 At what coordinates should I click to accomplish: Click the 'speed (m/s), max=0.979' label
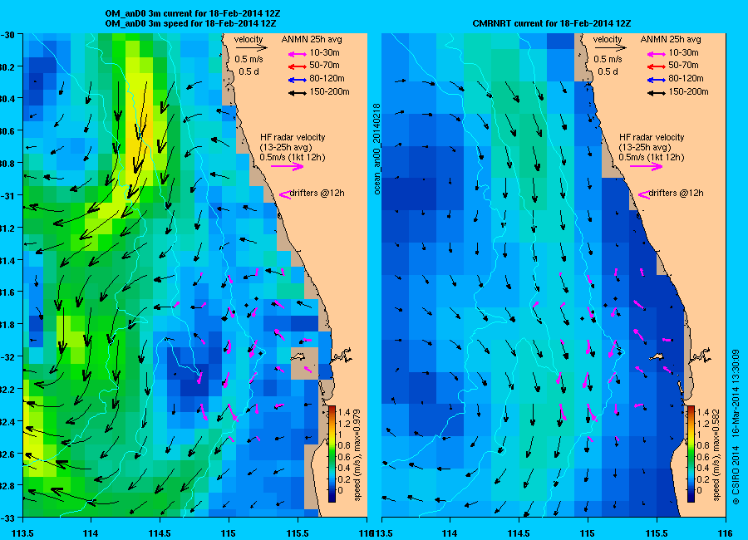357,454
